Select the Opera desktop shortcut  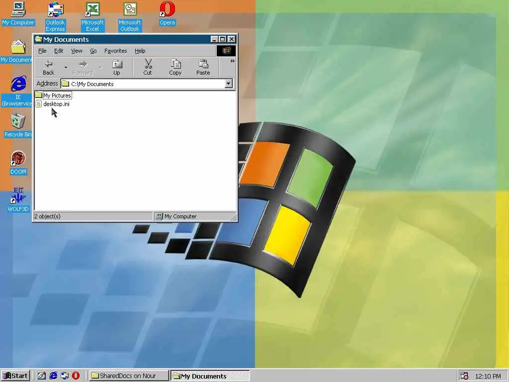pyautogui.click(x=167, y=14)
